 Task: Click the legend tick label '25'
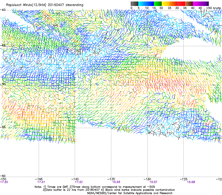pos(169,8)
